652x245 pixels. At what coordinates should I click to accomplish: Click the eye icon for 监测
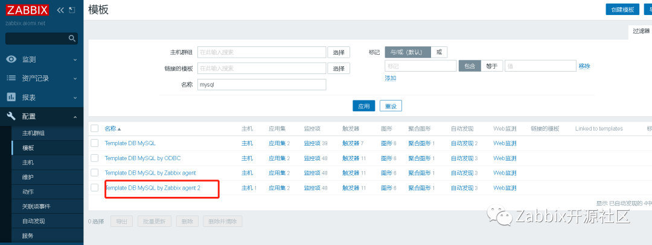click(11, 59)
